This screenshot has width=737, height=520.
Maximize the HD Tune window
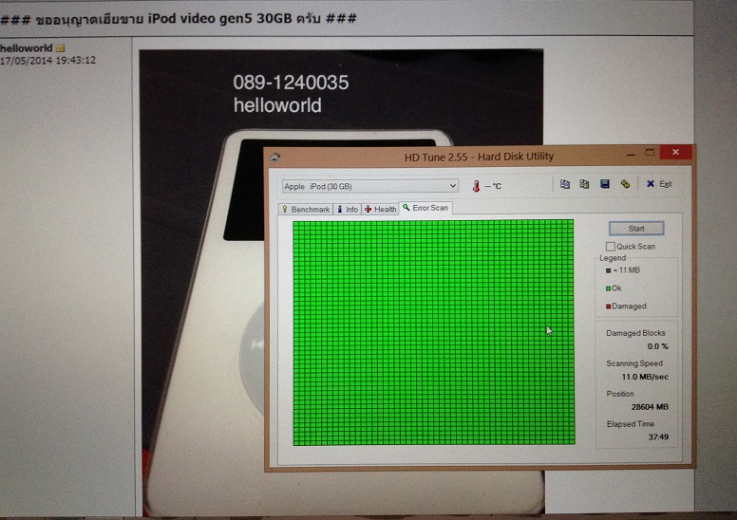pos(650,153)
